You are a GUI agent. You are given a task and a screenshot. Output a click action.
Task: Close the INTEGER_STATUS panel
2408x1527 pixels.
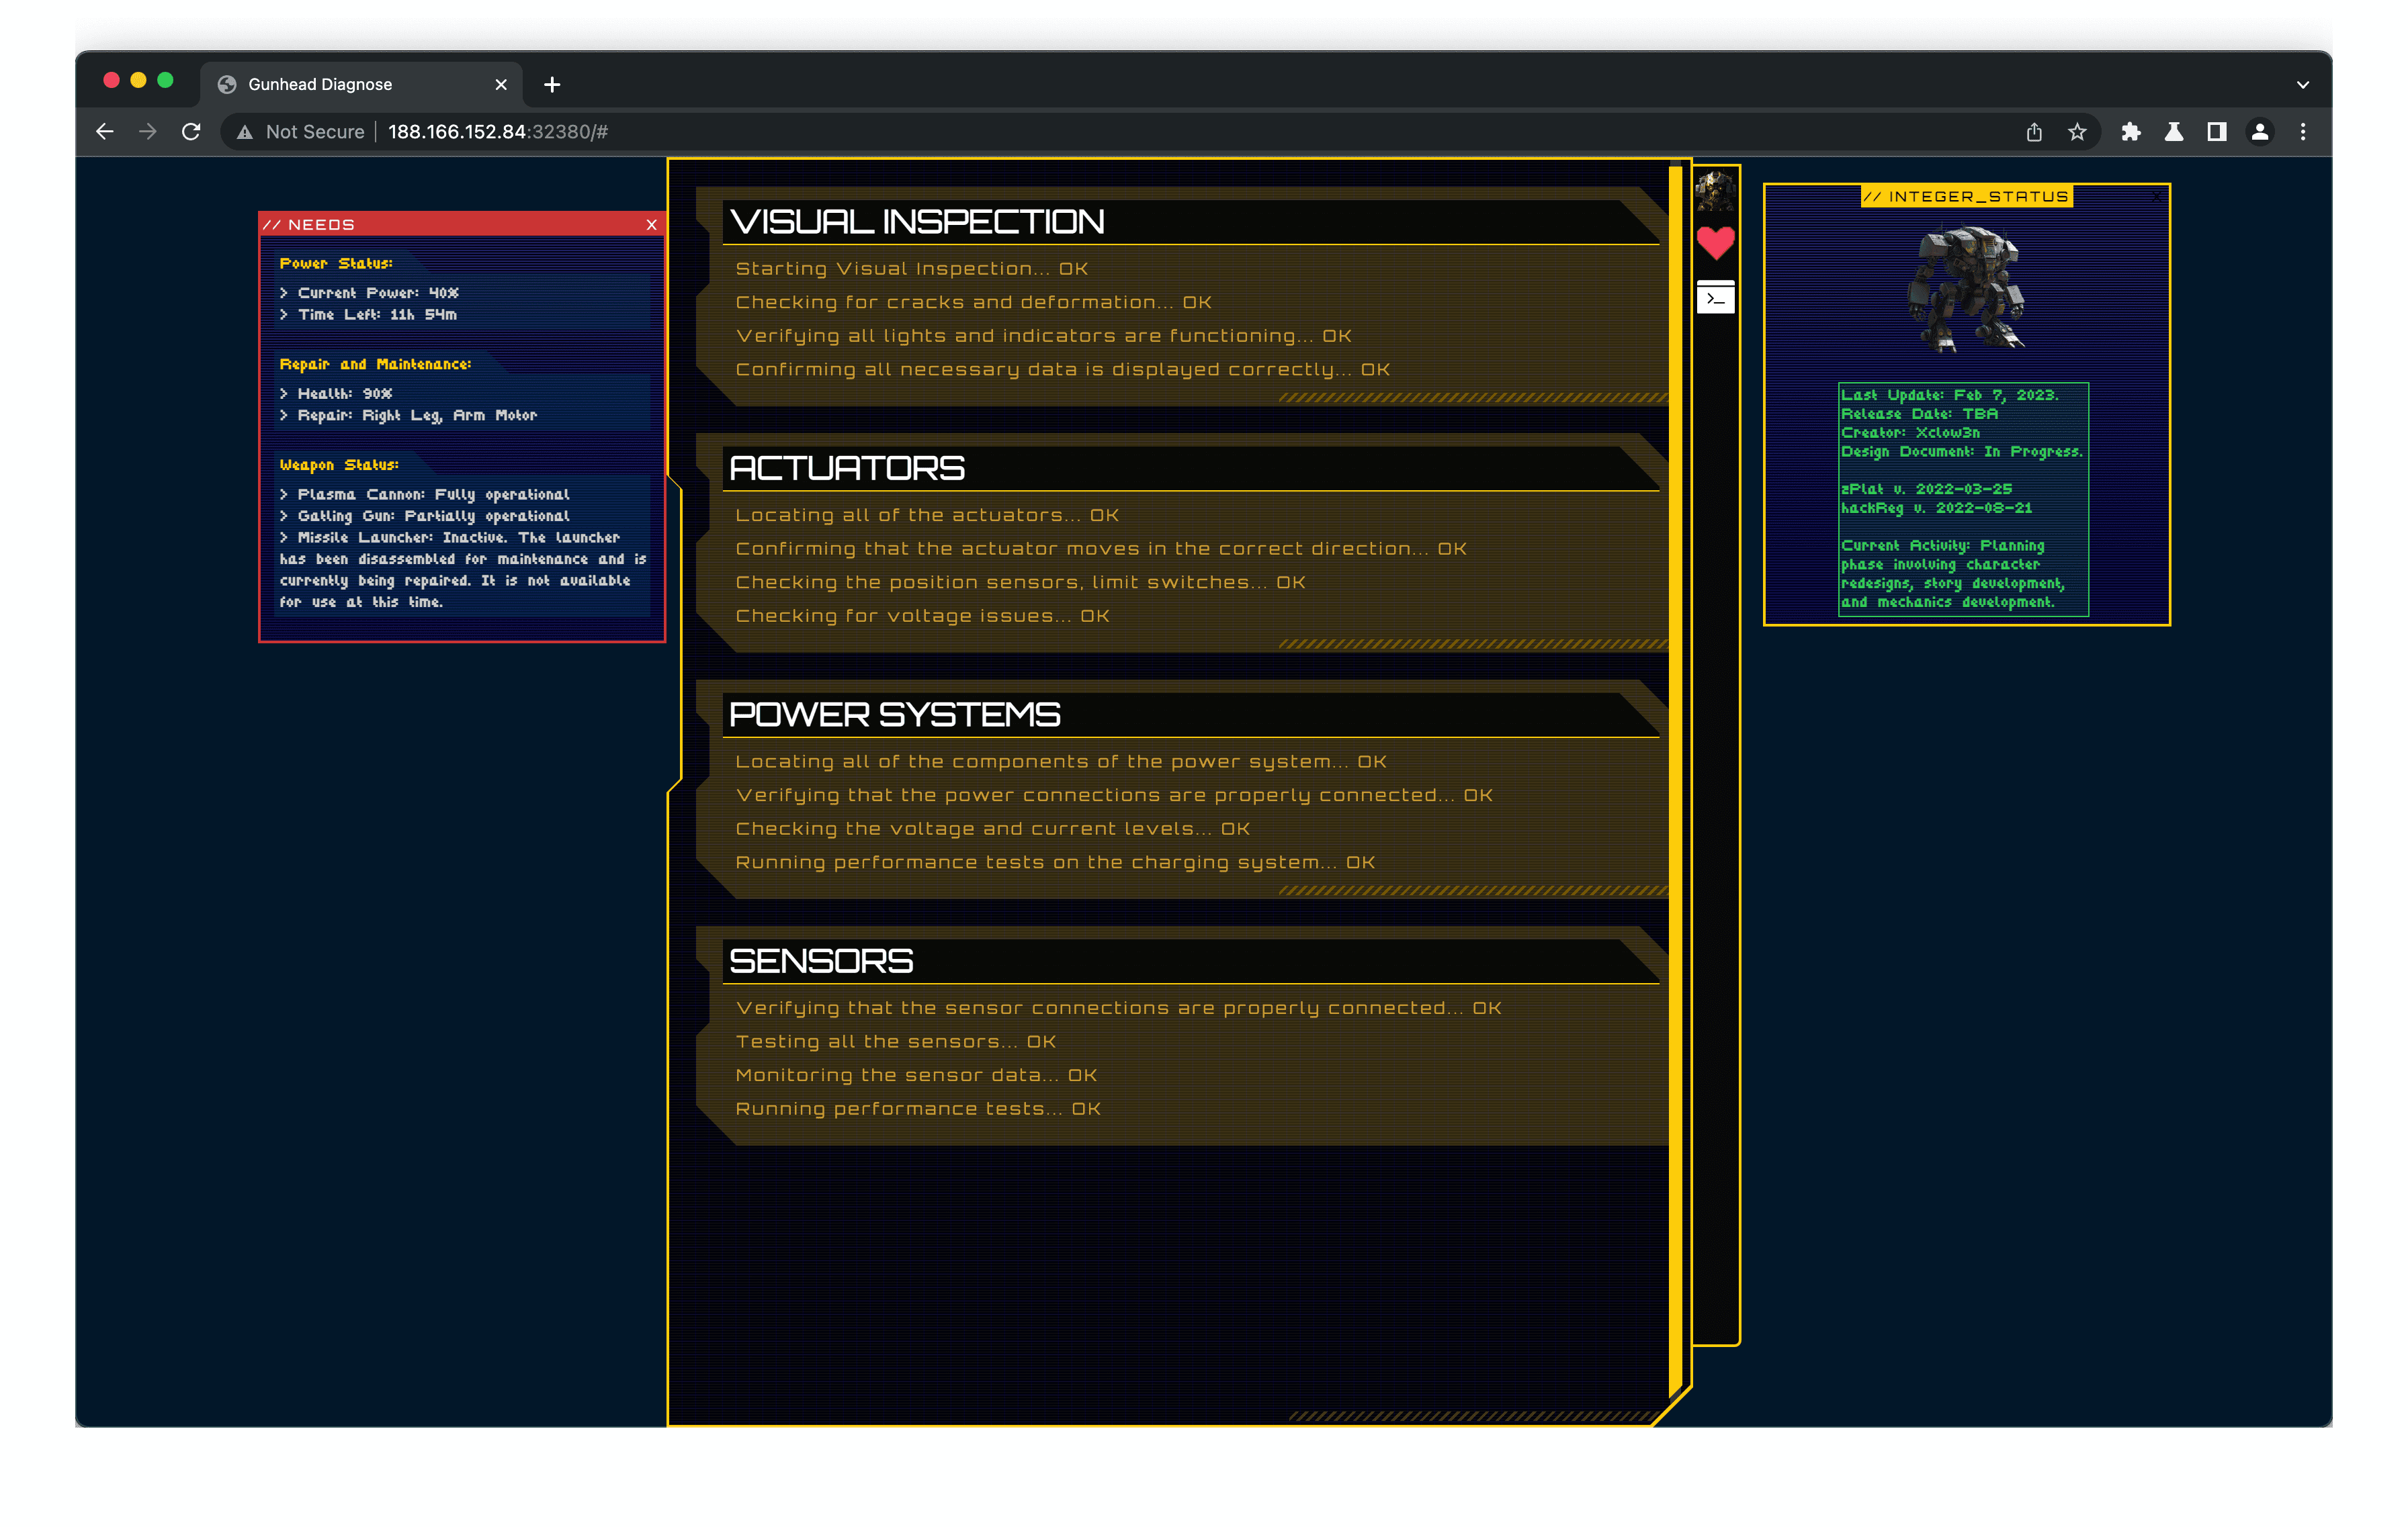pos(2157,197)
